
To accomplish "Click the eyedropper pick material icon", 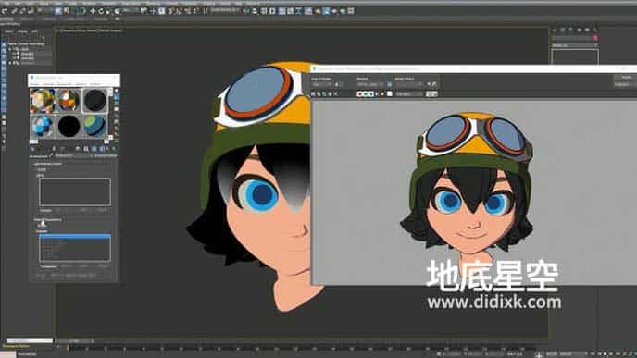I will pyautogui.click(x=51, y=155).
